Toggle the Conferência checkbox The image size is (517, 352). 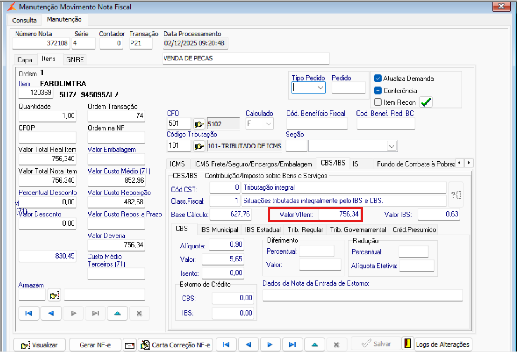point(378,91)
